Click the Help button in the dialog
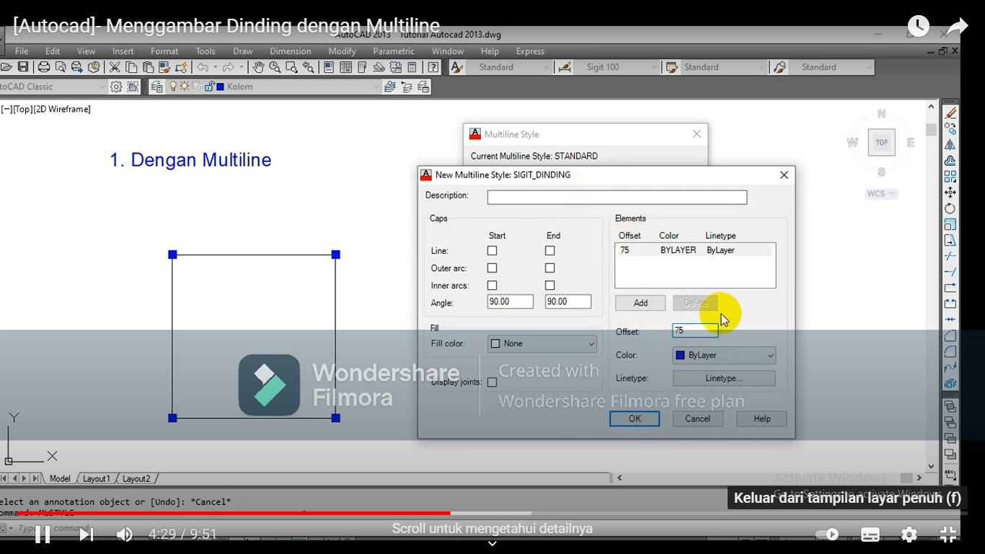Image resolution: width=985 pixels, height=554 pixels. [x=762, y=419]
